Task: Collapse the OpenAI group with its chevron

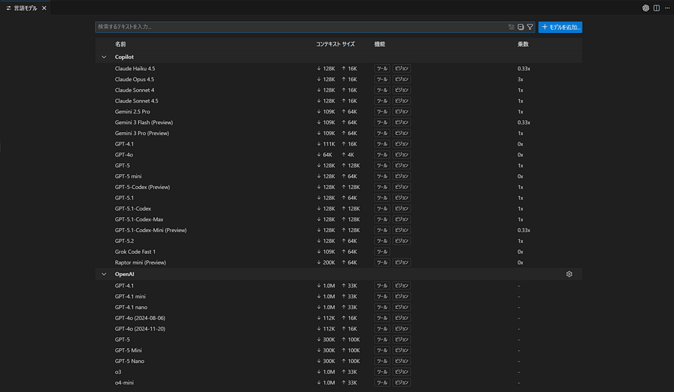Action: point(104,274)
